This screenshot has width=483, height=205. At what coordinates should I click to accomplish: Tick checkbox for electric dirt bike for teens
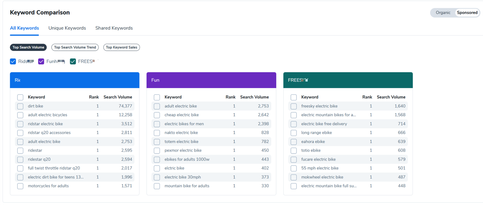tap(20, 177)
